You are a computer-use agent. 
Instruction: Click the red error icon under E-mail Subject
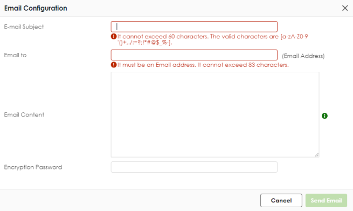tap(114, 36)
